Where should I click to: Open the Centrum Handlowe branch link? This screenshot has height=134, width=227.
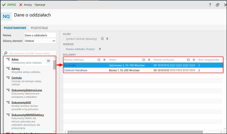76,70
